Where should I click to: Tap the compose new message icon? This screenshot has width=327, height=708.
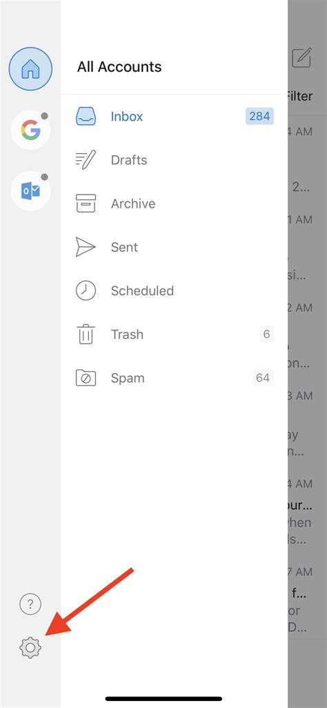tap(301, 58)
